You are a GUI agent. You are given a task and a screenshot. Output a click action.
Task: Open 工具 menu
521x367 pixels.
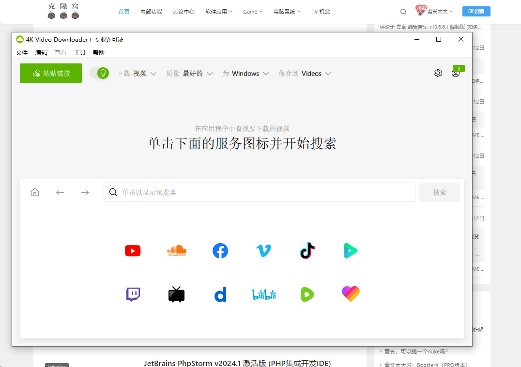(x=80, y=52)
